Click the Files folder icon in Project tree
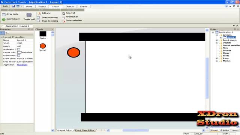The width and height of the screenshot is (240, 135). point(220,48)
